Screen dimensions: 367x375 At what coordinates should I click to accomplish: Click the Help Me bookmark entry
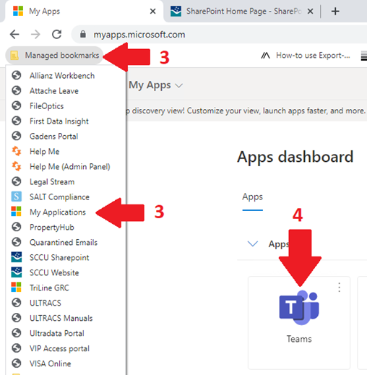click(66, 152)
